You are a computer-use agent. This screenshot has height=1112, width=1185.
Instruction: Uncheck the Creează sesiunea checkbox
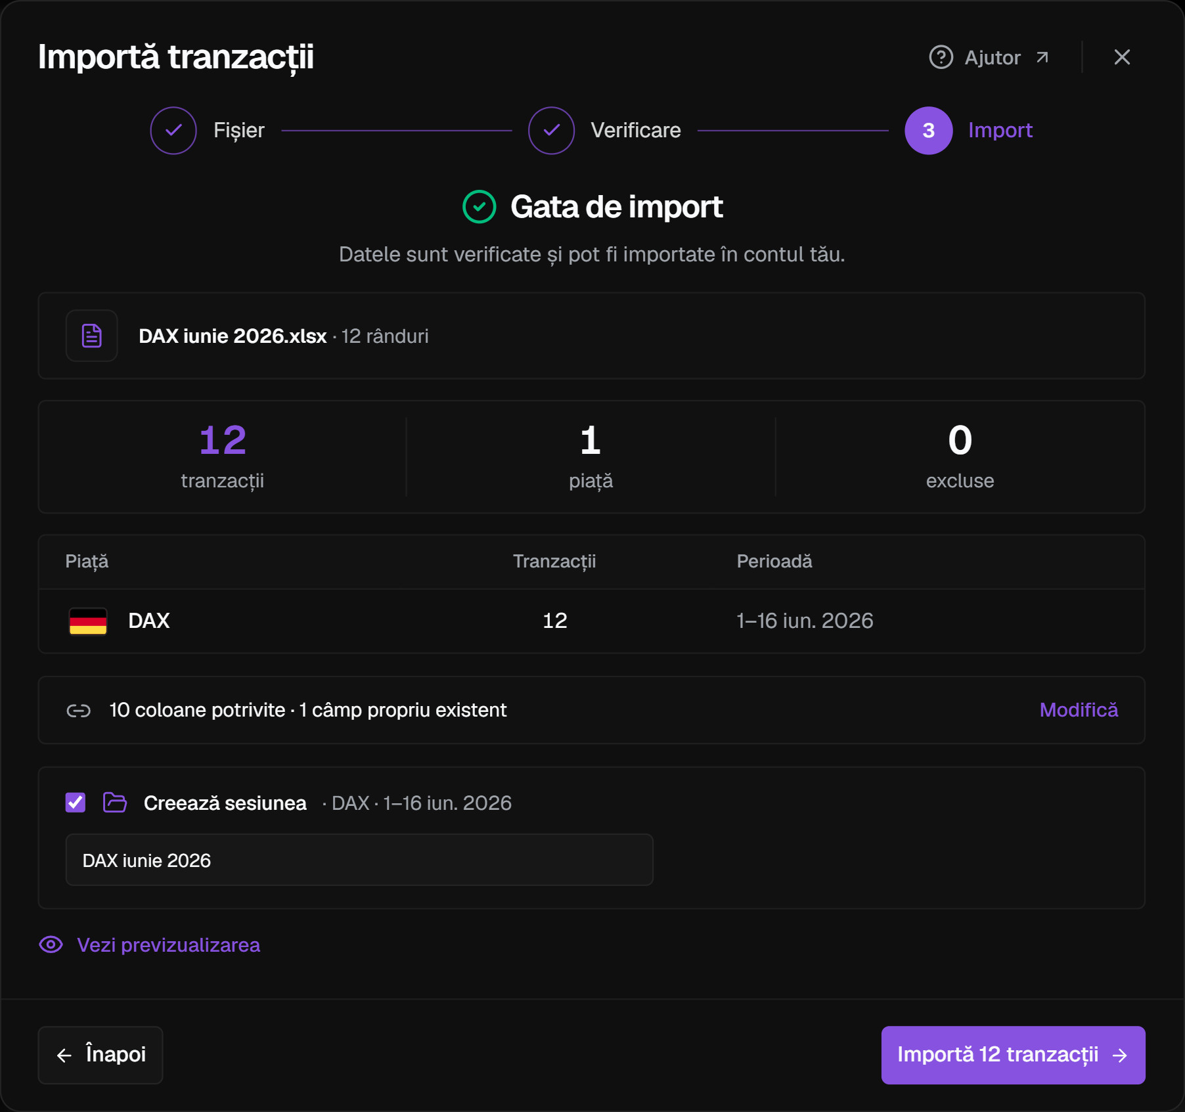pos(76,803)
